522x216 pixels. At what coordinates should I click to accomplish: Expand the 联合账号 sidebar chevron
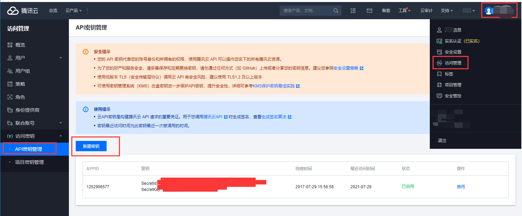coord(61,123)
